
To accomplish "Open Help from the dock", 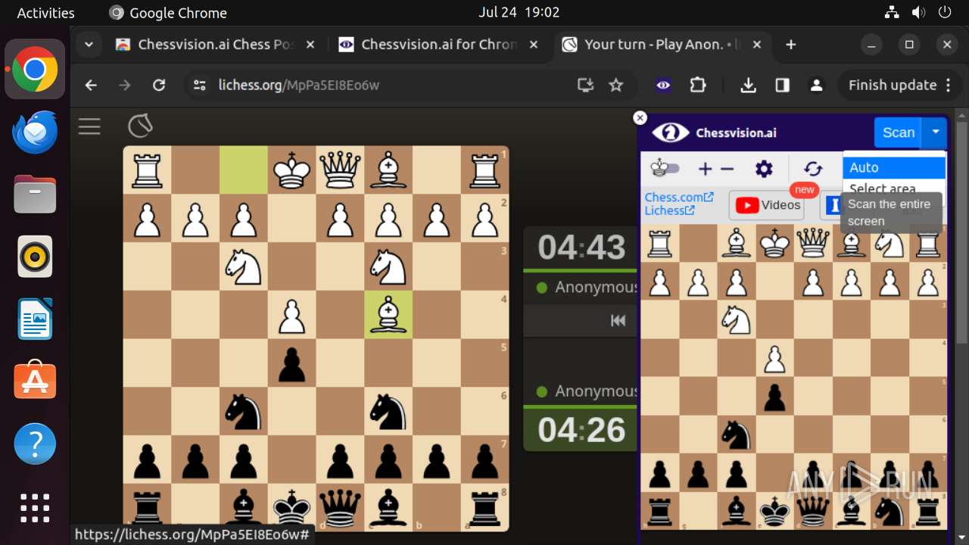I will pos(35,444).
